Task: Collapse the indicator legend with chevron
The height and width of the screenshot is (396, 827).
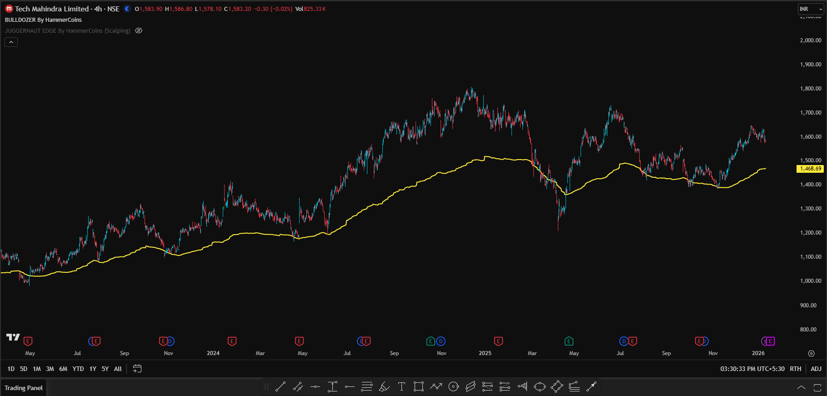Action: pos(11,42)
